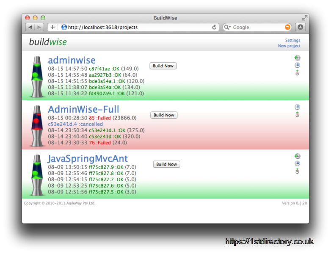Go forward with the browser forward arrow
Image resolution: width=331 pixels, height=254 pixels.
(x=39, y=27)
